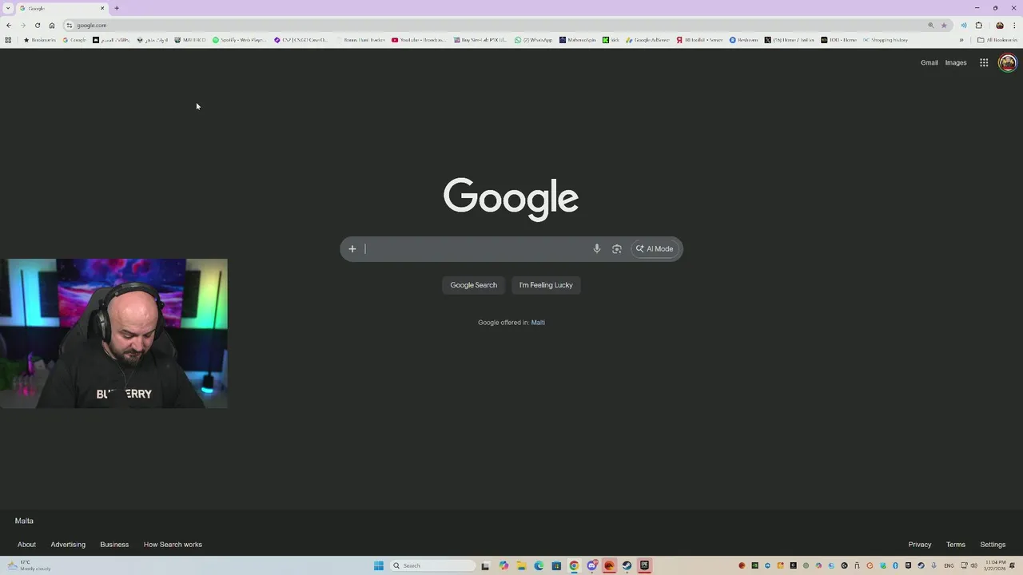Open a new tab with the plus button
1023x575 pixels.
[117, 8]
